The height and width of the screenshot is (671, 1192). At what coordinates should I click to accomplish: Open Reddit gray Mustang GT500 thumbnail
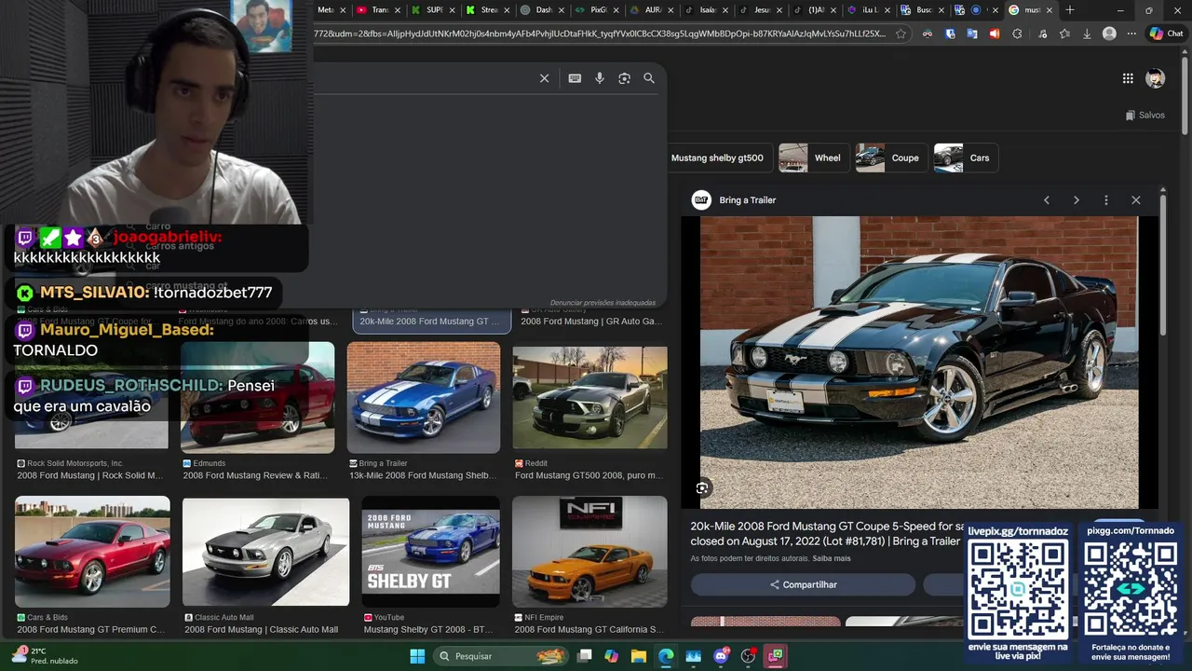click(x=589, y=398)
